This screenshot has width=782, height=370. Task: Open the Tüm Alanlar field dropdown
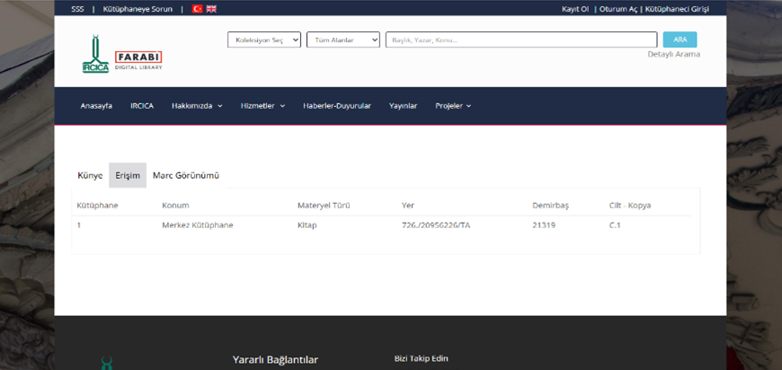click(343, 40)
